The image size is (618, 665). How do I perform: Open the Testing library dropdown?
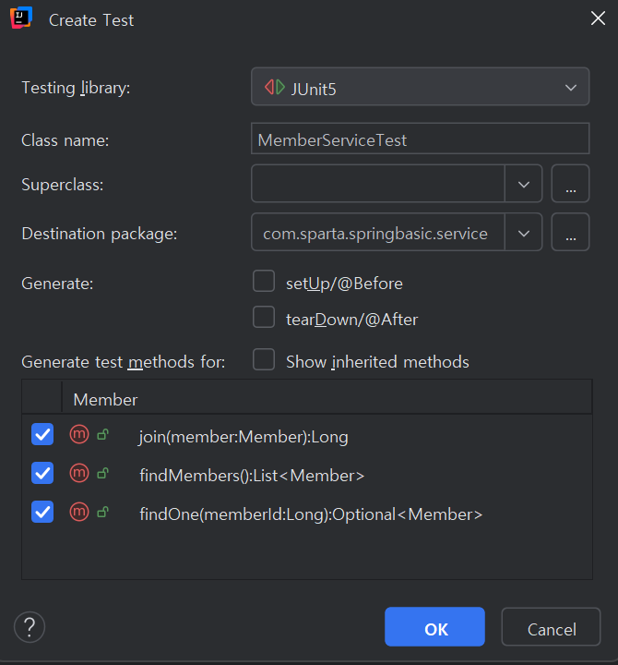[420, 87]
